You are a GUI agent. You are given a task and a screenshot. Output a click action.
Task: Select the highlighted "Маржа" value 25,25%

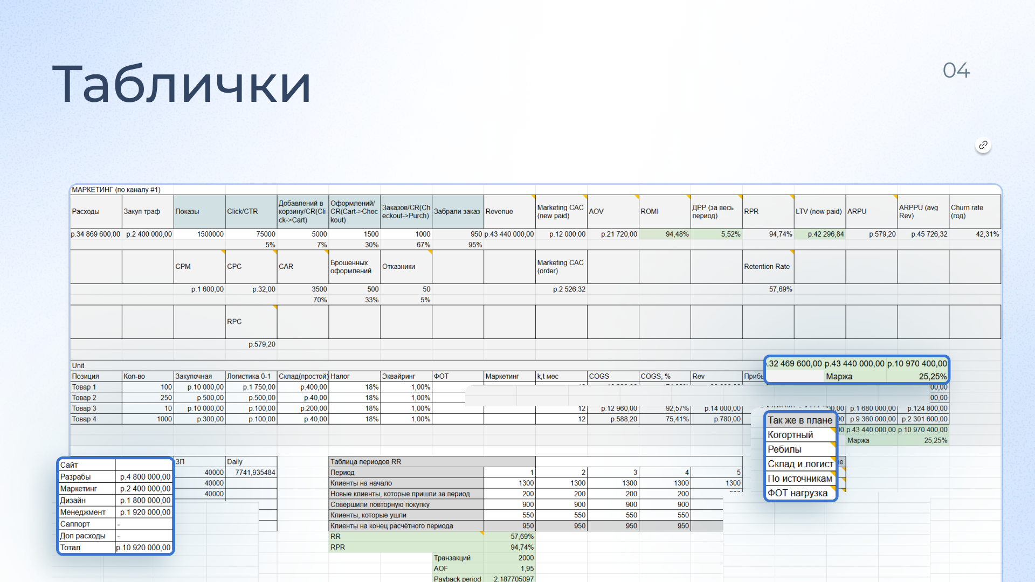(917, 377)
